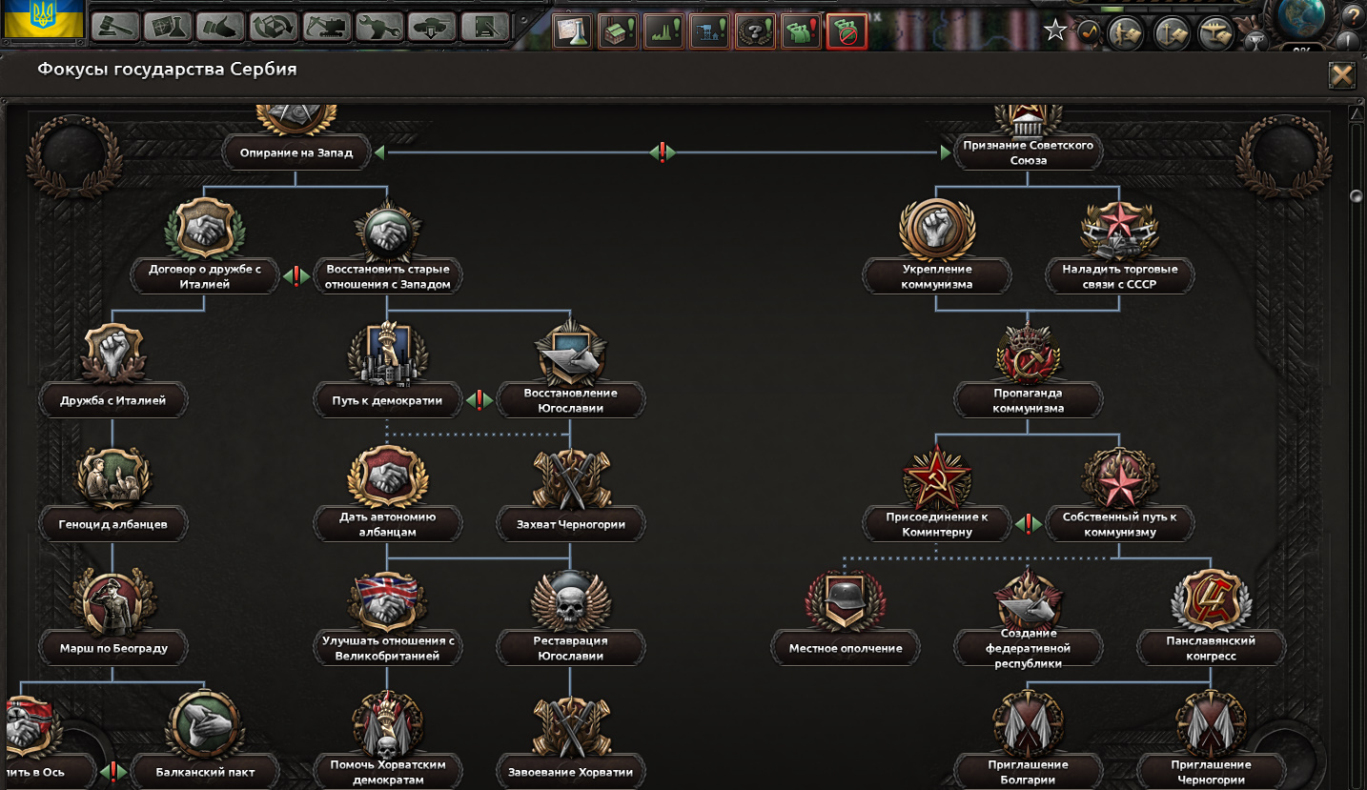The width and height of the screenshot is (1367, 790).
Task: Click the red-framed soldiers prohibited alert icon
Action: tap(847, 30)
